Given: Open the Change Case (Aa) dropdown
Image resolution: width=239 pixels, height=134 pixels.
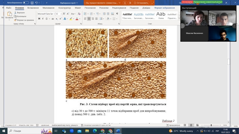Looking at the screenshot, I should (x=73, y=14).
